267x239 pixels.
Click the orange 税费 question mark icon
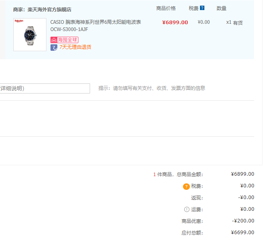tap(186, 186)
